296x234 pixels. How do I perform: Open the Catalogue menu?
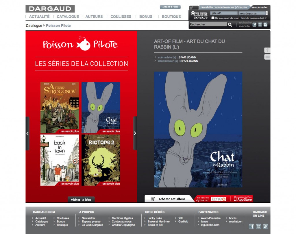point(68,16)
